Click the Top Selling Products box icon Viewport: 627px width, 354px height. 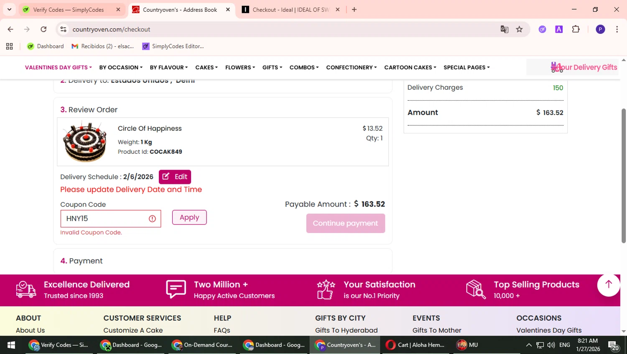tap(476, 289)
